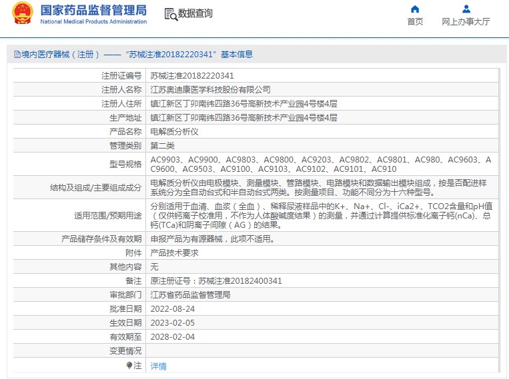Select the 境内医疗器械(注册) heading text
509x379 pixels.
(x=60, y=55)
